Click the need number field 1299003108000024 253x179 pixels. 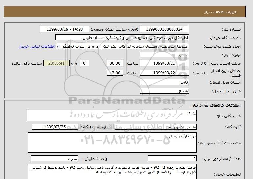(164, 29)
